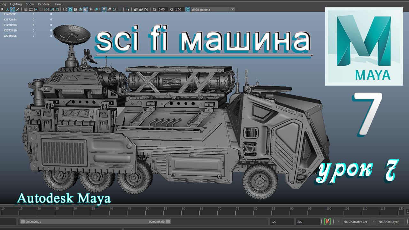Viewport: 409px width, 230px height.
Task: Click the image plane icon
Action: click(7, 9)
